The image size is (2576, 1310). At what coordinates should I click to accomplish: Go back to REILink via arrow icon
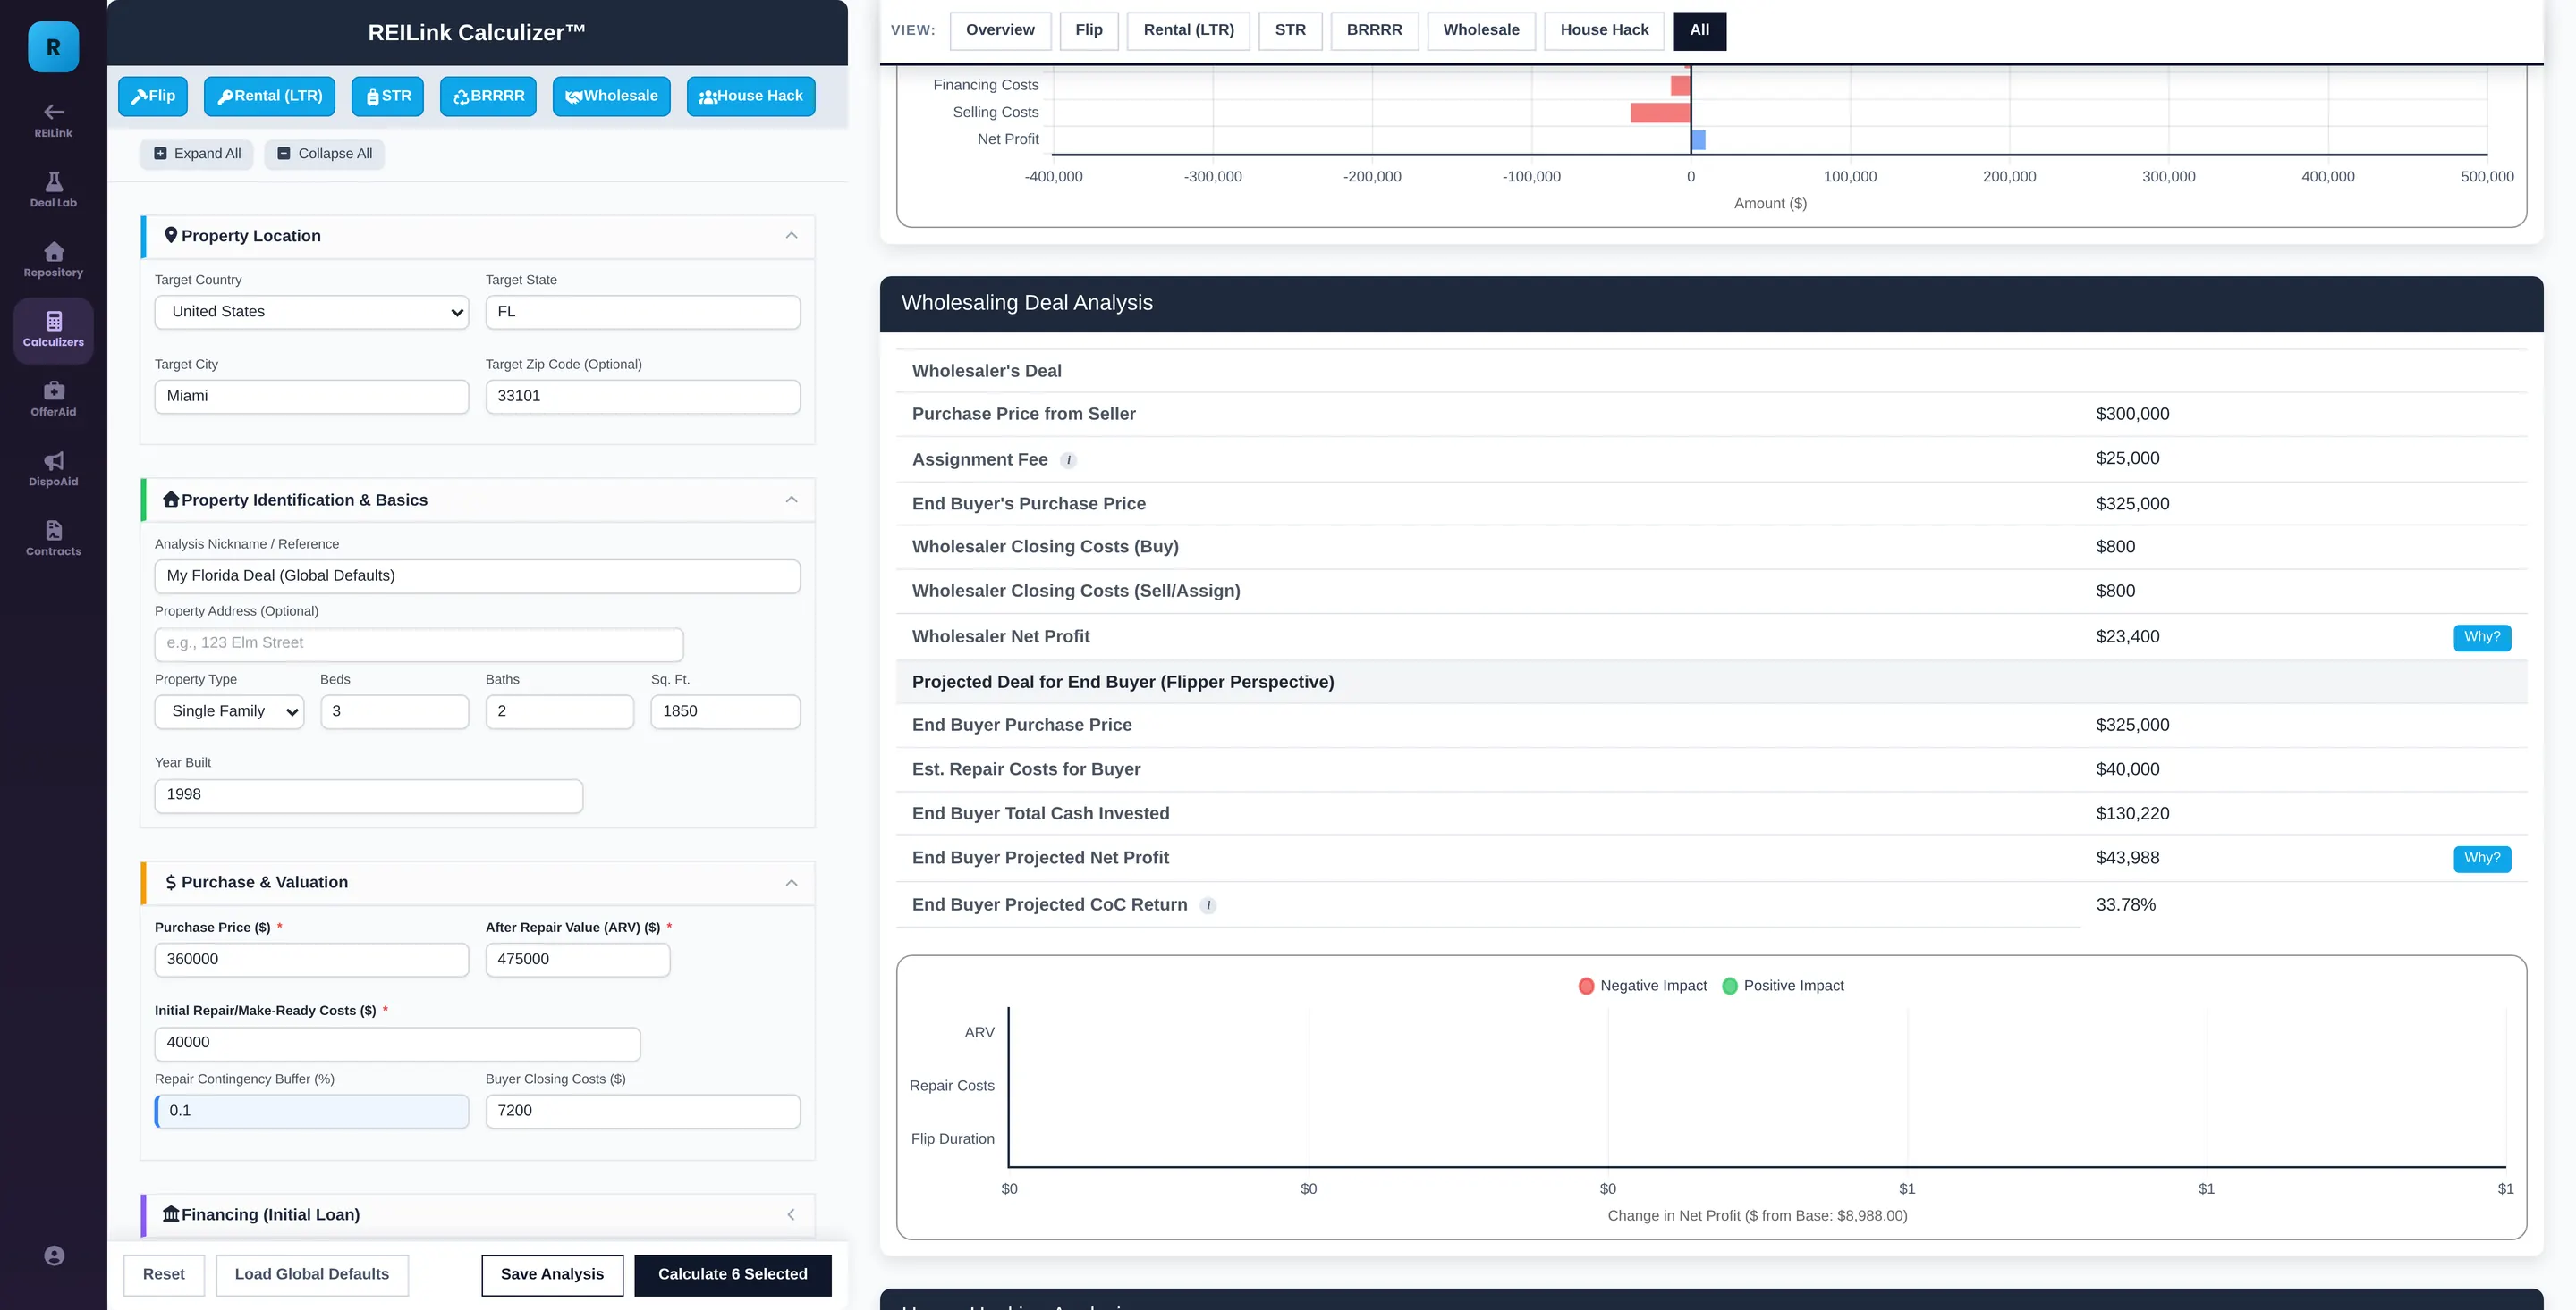53,112
